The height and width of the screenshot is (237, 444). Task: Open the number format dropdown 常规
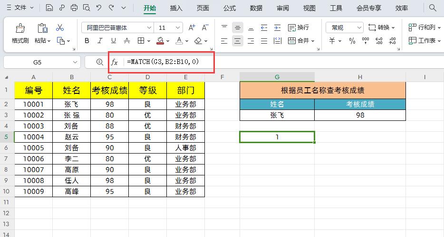click(x=345, y=27)
